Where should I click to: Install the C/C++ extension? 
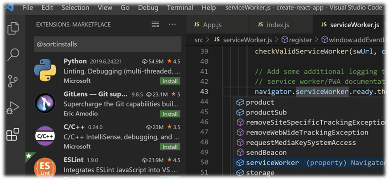170,147
